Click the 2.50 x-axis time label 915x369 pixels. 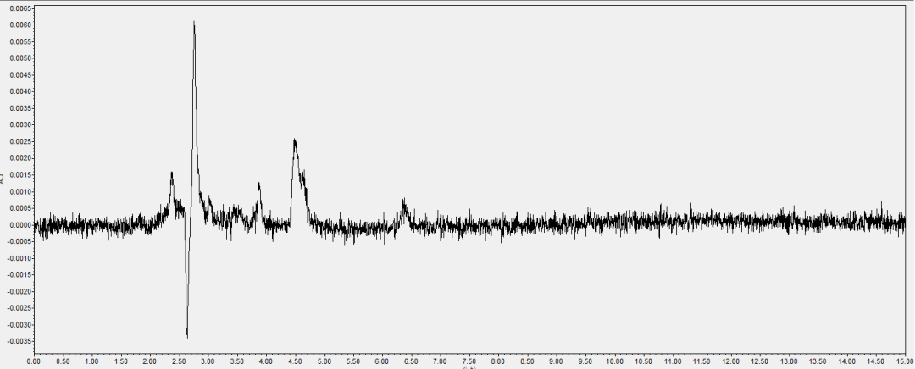(x=179, y=361)
